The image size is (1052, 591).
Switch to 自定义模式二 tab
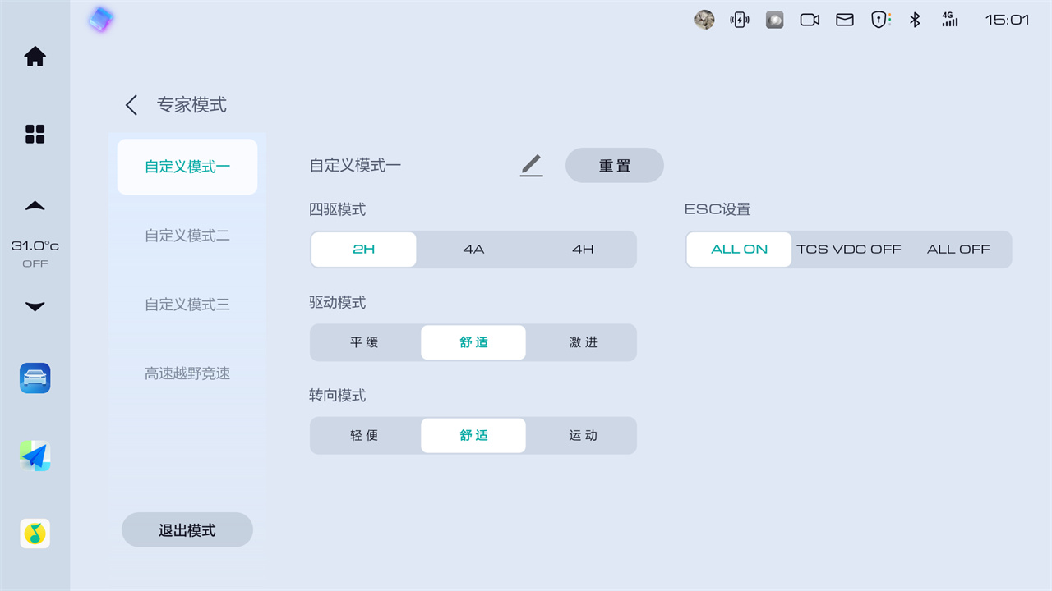[187, 236]
